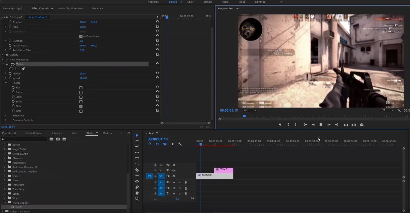Viewport: 410px width, 213px height.
Task: Select the Zoom tool magnifier
Action: (137, 199)
